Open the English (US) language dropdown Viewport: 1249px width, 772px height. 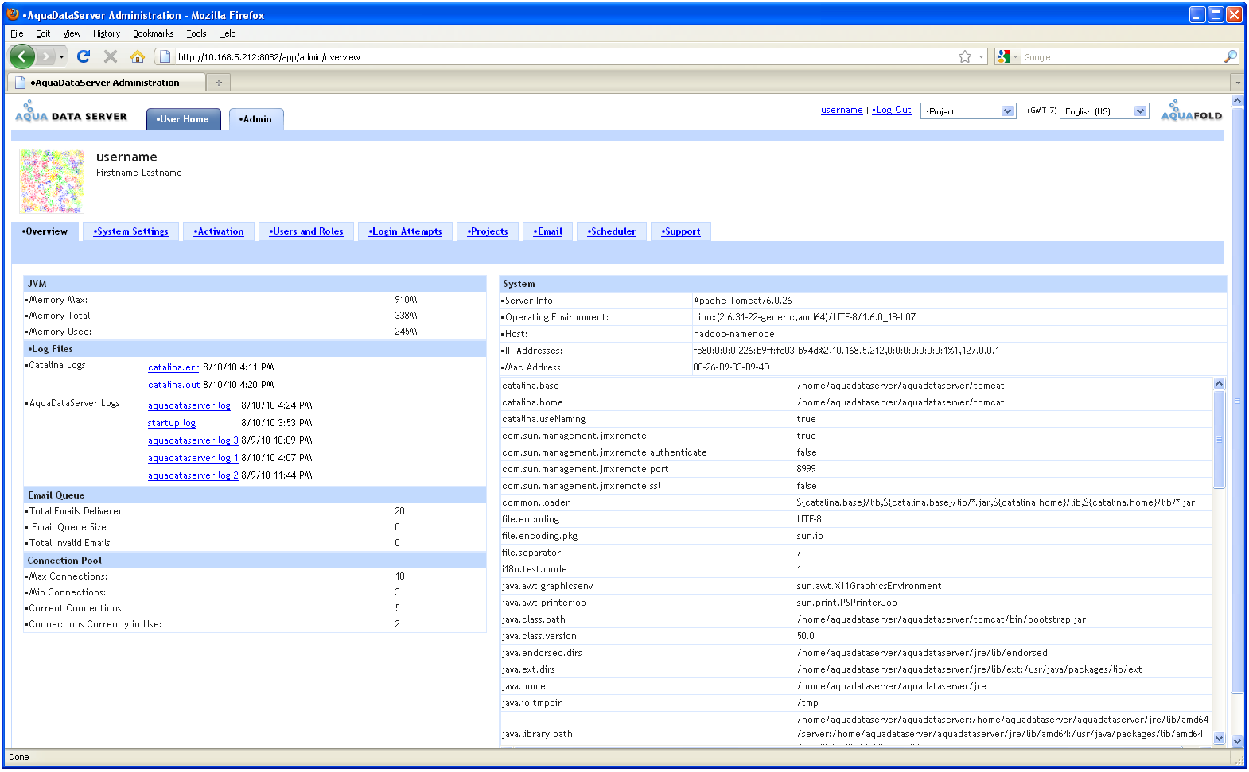pos(1104,111)
